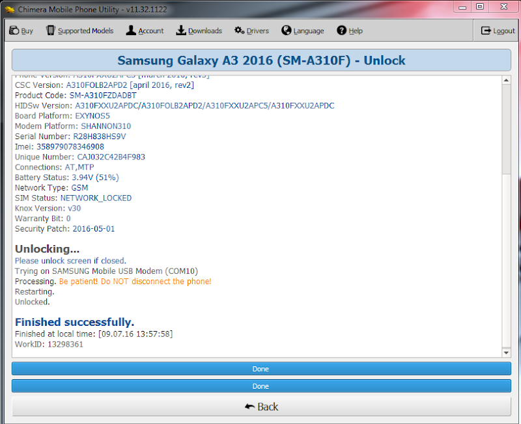Open the Account menu

click(x=151, y=31)
